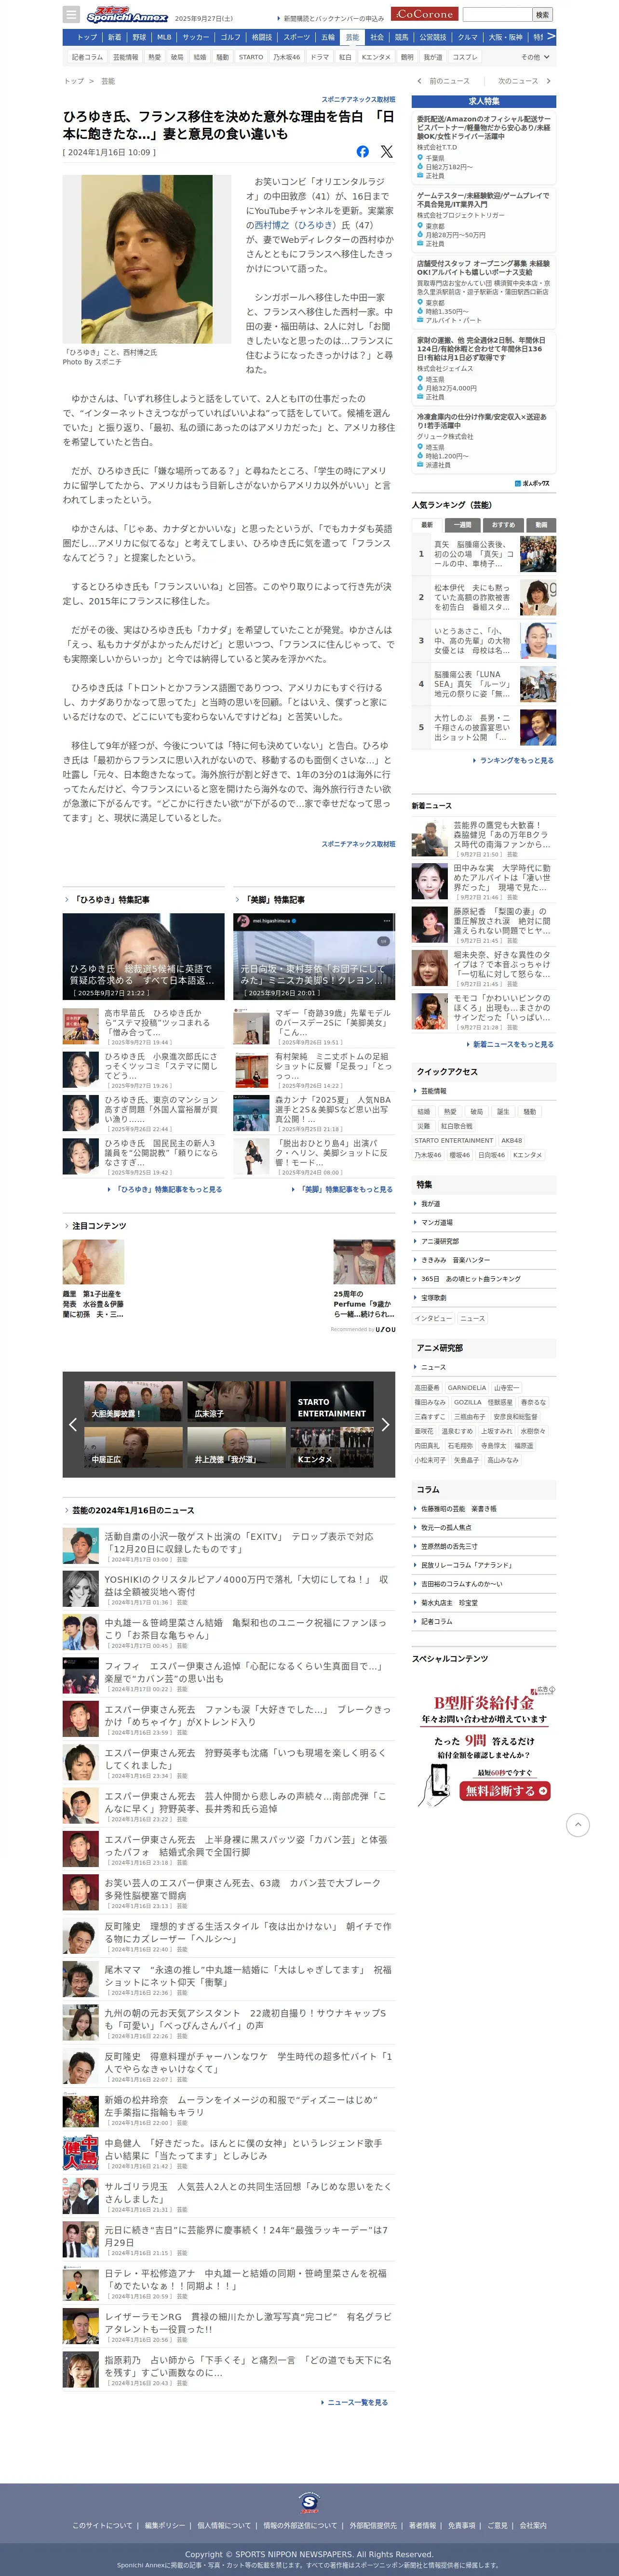The image size is (619, 2576).
Task: Expand the main nav right arrow
Action: 551,37
